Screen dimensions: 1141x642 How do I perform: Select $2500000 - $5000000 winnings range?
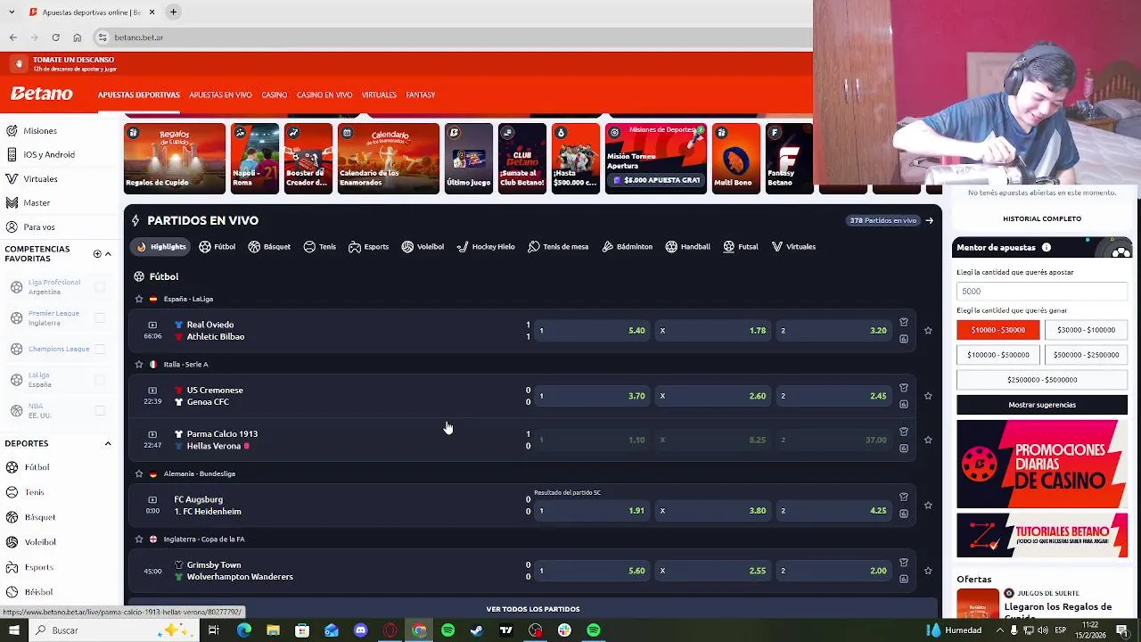coord(1042,380)
